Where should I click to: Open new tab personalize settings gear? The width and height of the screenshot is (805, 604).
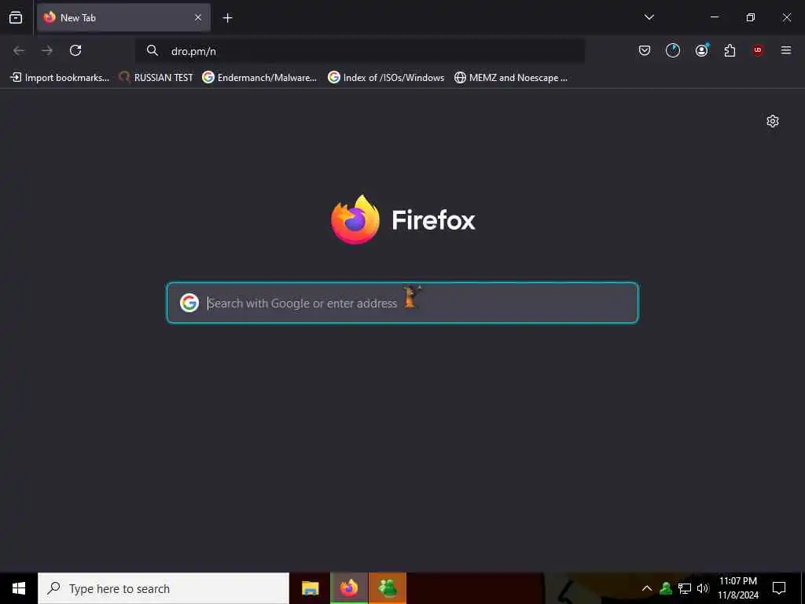point(773,121)
